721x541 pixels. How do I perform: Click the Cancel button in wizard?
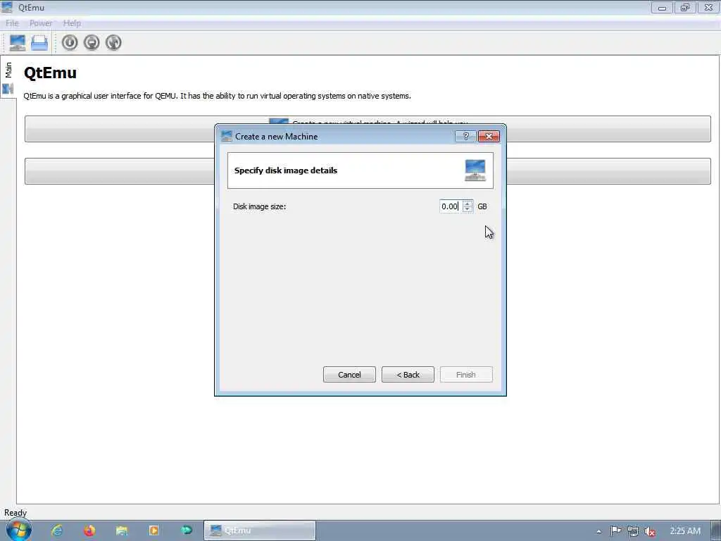tap(349, 375)
